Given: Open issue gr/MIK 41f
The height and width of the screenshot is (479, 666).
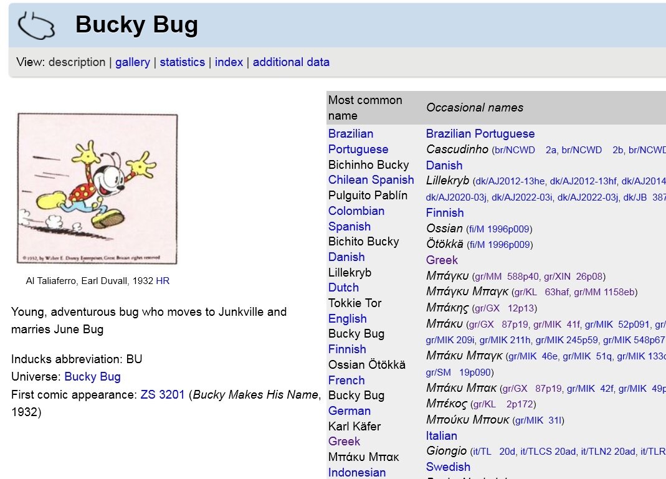Looking at the screenshot, I should point(557,325).
